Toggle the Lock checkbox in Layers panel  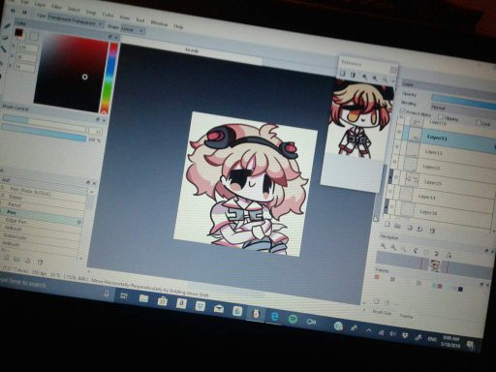[479, 122]
